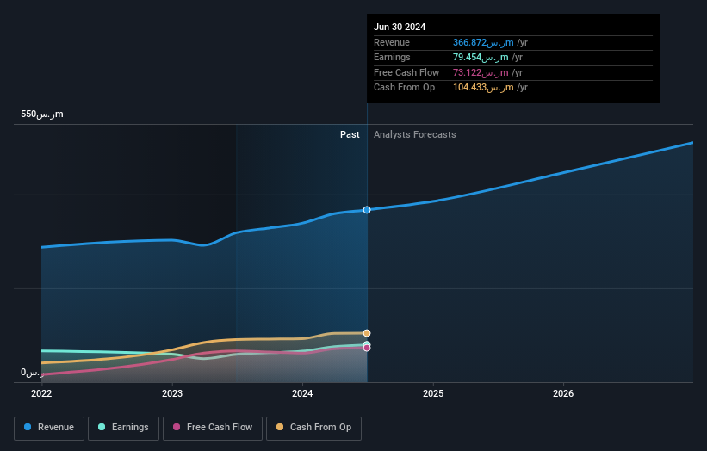Toggle the Cash From Op legend series
The height and width of the screenshot is (451, 707).
313,428
